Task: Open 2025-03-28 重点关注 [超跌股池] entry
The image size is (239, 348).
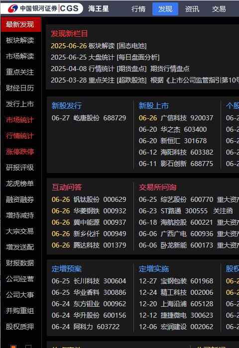Action: click(x=145, y=80)
